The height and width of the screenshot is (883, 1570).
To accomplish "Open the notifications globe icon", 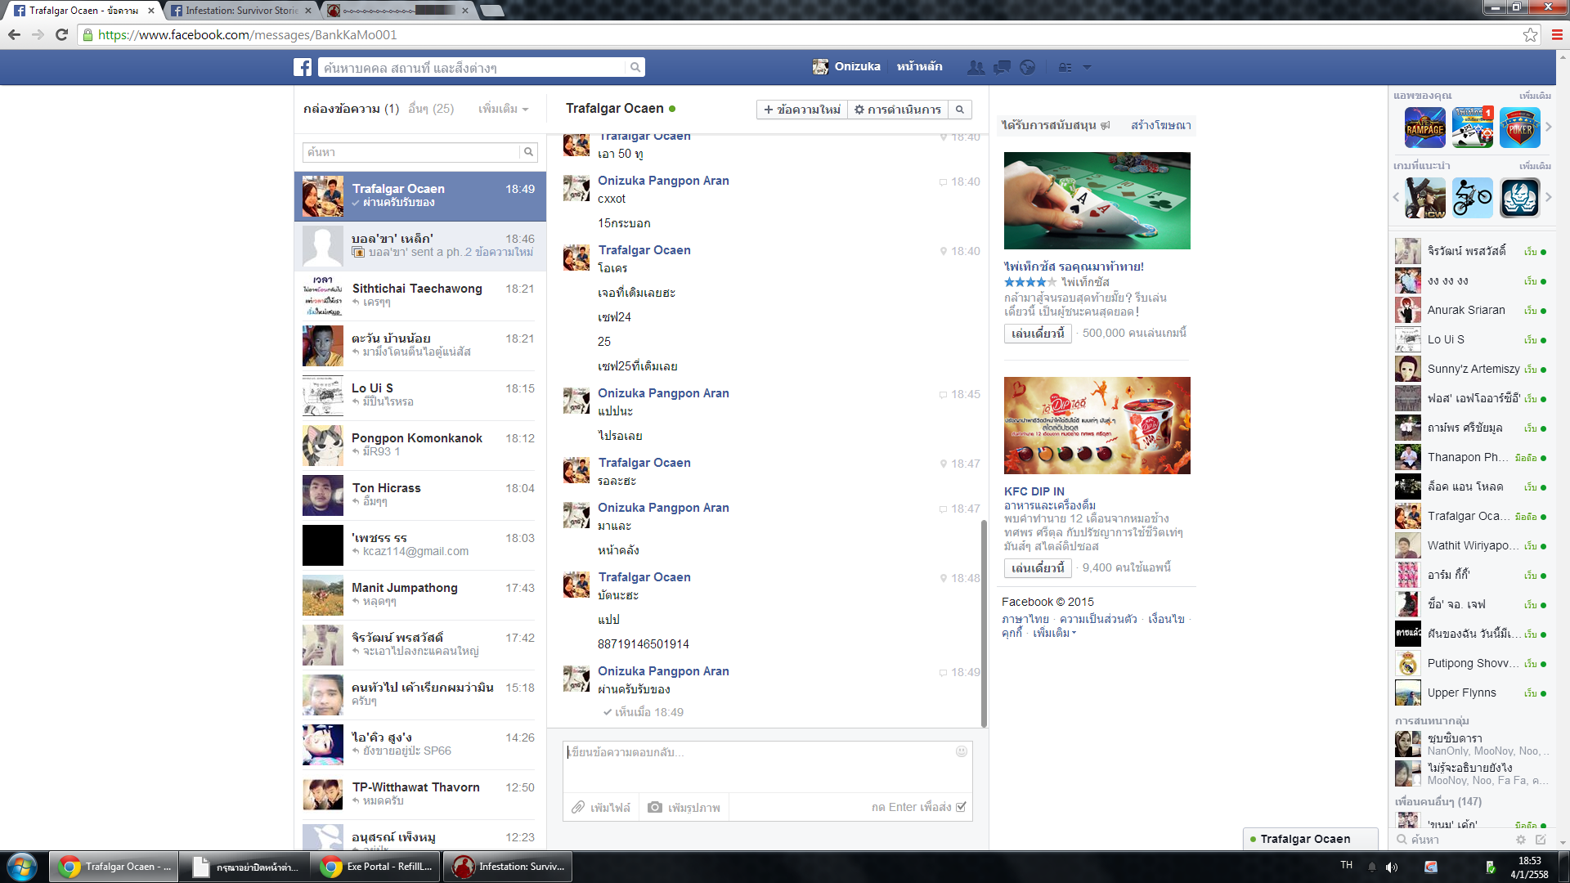I will (x=1028, y=67).
